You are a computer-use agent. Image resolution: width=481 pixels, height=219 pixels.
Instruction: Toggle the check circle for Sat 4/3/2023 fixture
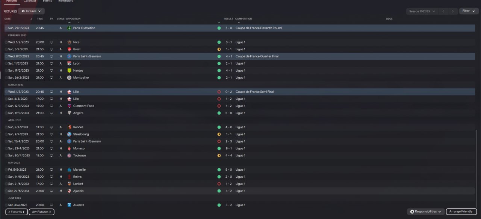[x=6, y=99]
